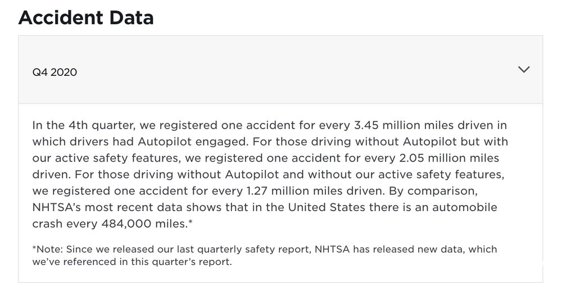Image resolution: width=562 pixels, height=283 pixels.
Task: Click "Autopilot engaged" in second line
Action: click(193, 142)
